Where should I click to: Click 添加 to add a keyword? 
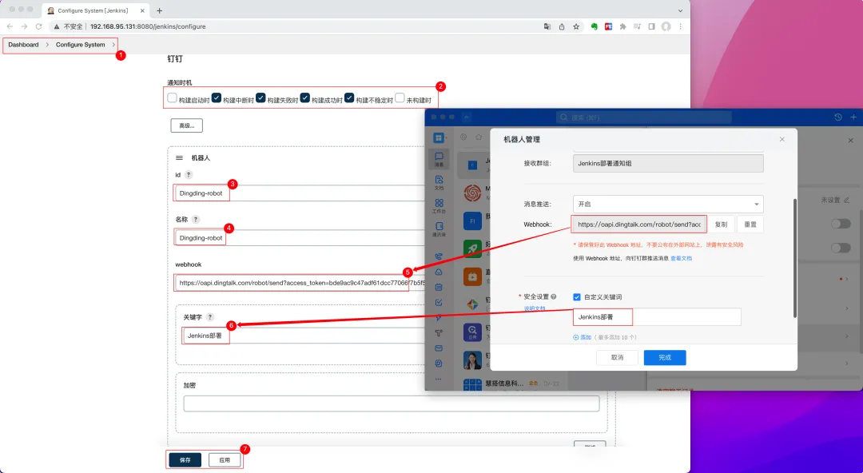583,337
